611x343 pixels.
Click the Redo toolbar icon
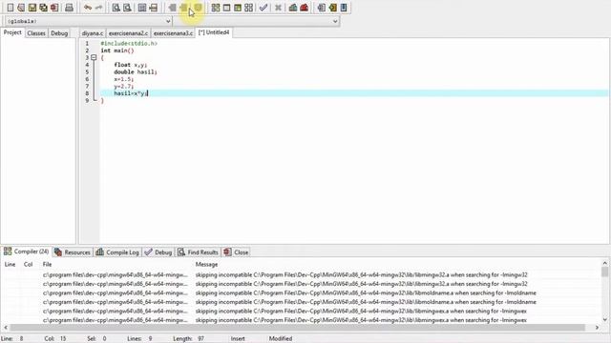click(98, 8)
